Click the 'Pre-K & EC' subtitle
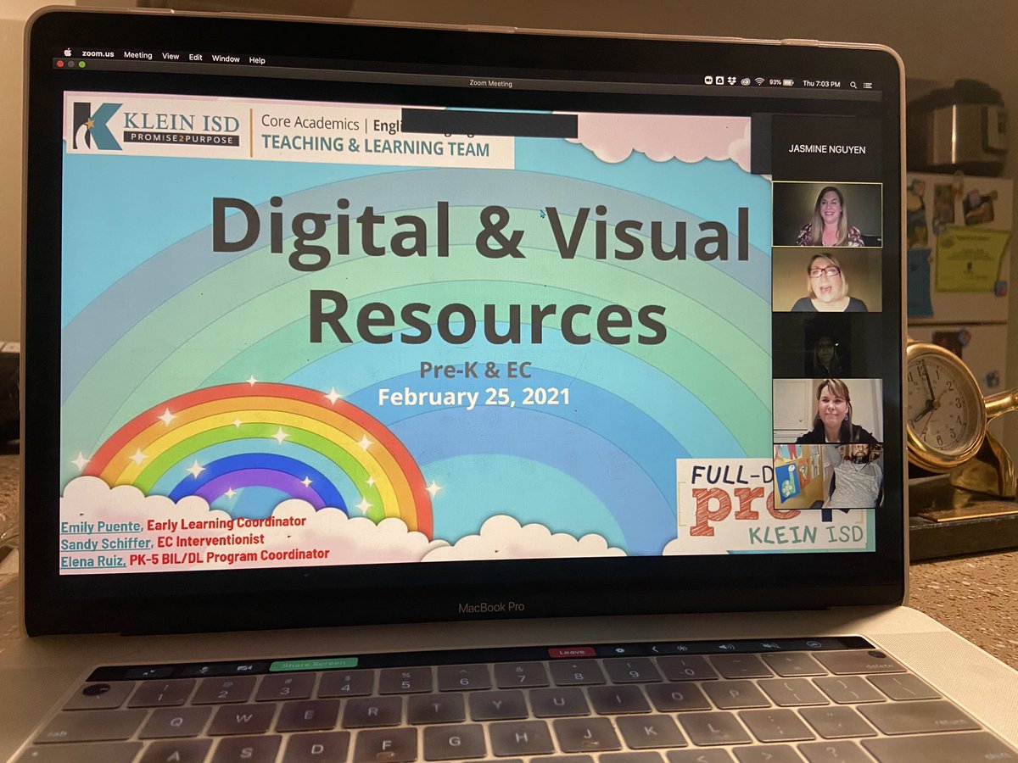The width and height of the screenshot is (1018, 763). pyautogui.click(x=474, y=370)
